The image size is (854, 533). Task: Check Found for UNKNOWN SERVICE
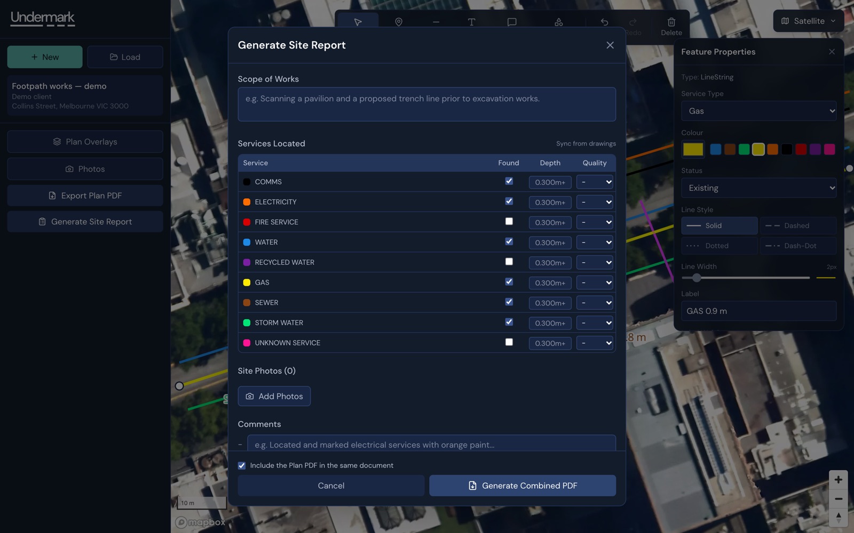(509, 342)
